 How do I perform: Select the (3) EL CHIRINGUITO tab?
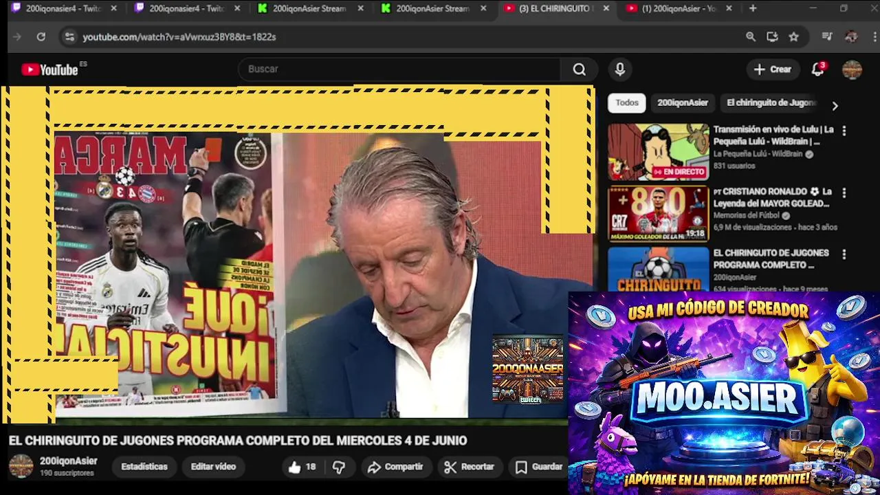pos(555,8)
